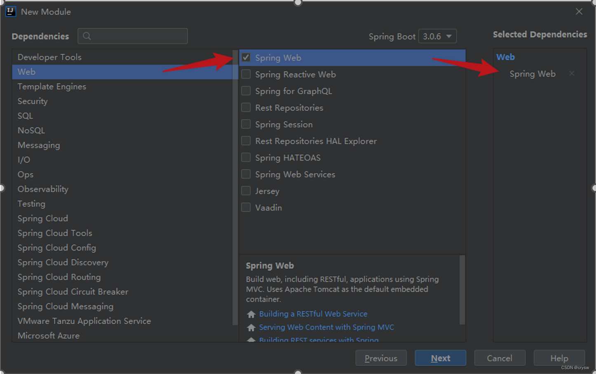Open Serving Web Content with Spring MVC
The width and height of the screenshot is (596, 374).
(326, 328)
